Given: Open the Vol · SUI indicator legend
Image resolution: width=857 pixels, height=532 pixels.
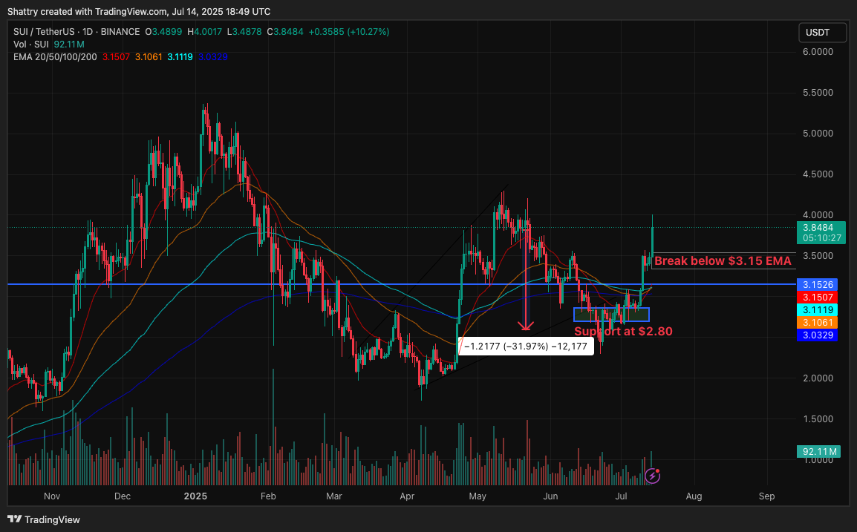Looking at the screenshot, I should pos(30,45).
